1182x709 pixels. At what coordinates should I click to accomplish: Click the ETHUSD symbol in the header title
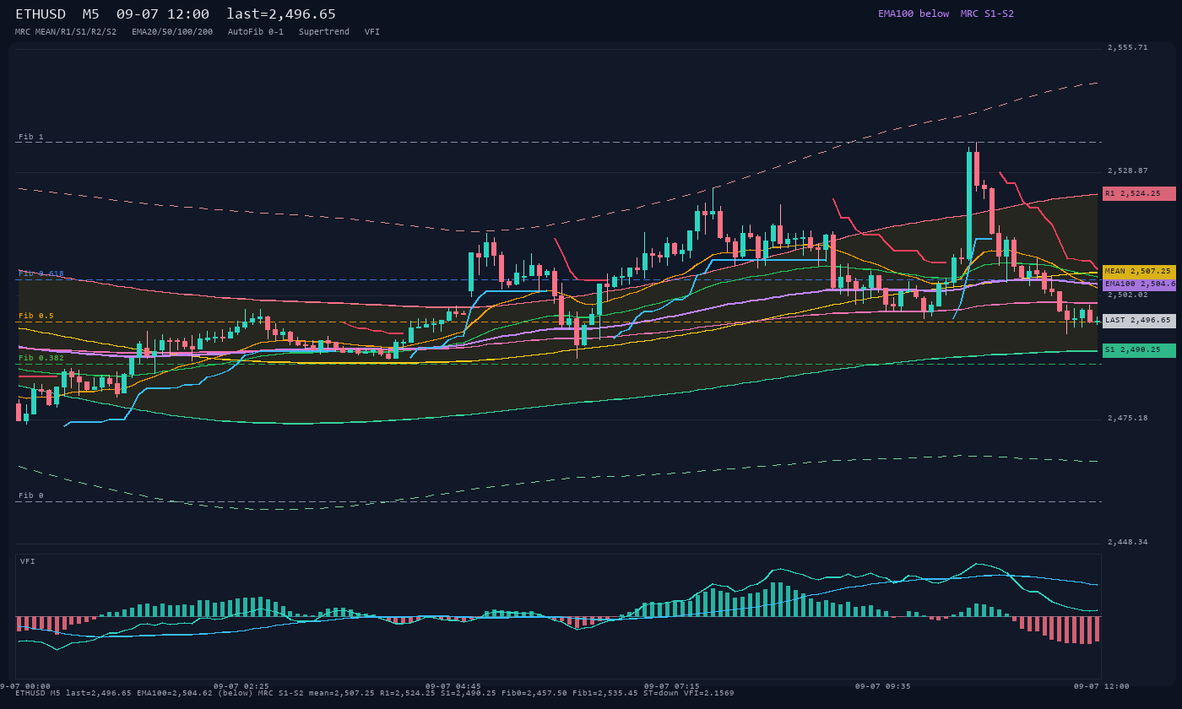41,14
